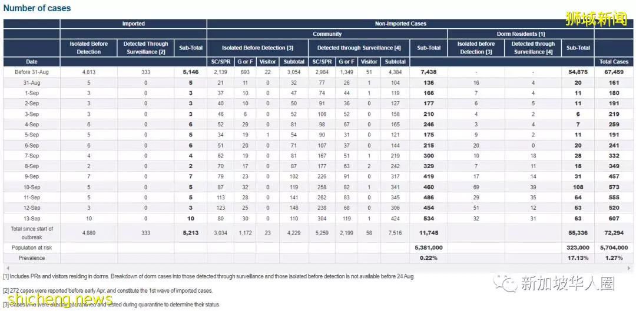The image size is (636, 311).
Task: Select the '1-Sep' date row label
Action: coord(32,93)
